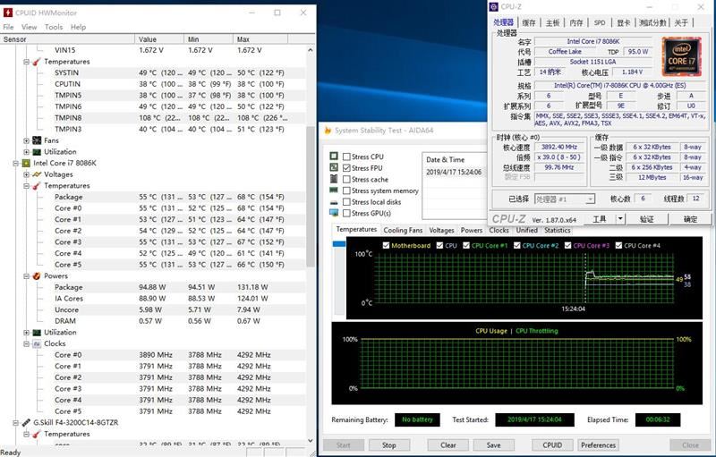Open the File menu in HWMonitor
This screenshot has width=716, height=457.
click(x=8, y=27)
